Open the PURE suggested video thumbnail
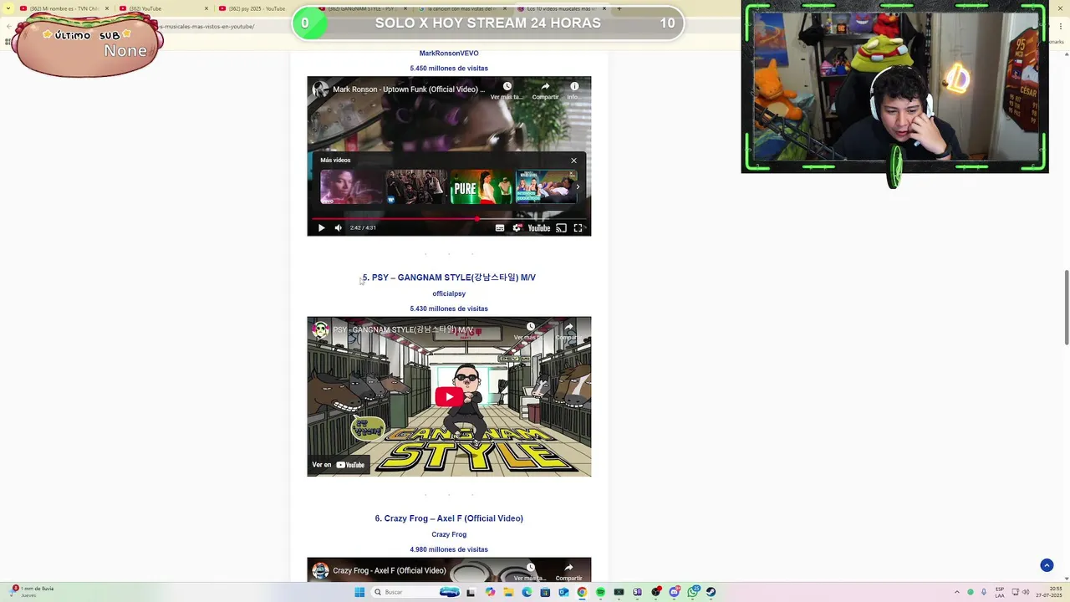Screen dimensions: 1070x602 481,187
